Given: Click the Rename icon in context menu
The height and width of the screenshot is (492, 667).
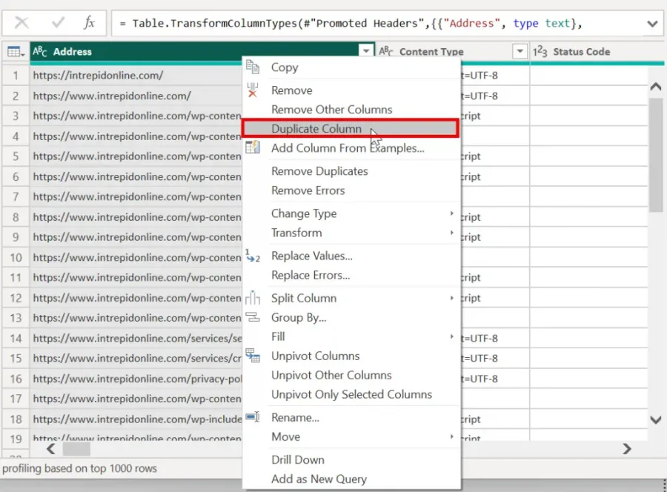Looking at the screenshot, I should point(253,417).
